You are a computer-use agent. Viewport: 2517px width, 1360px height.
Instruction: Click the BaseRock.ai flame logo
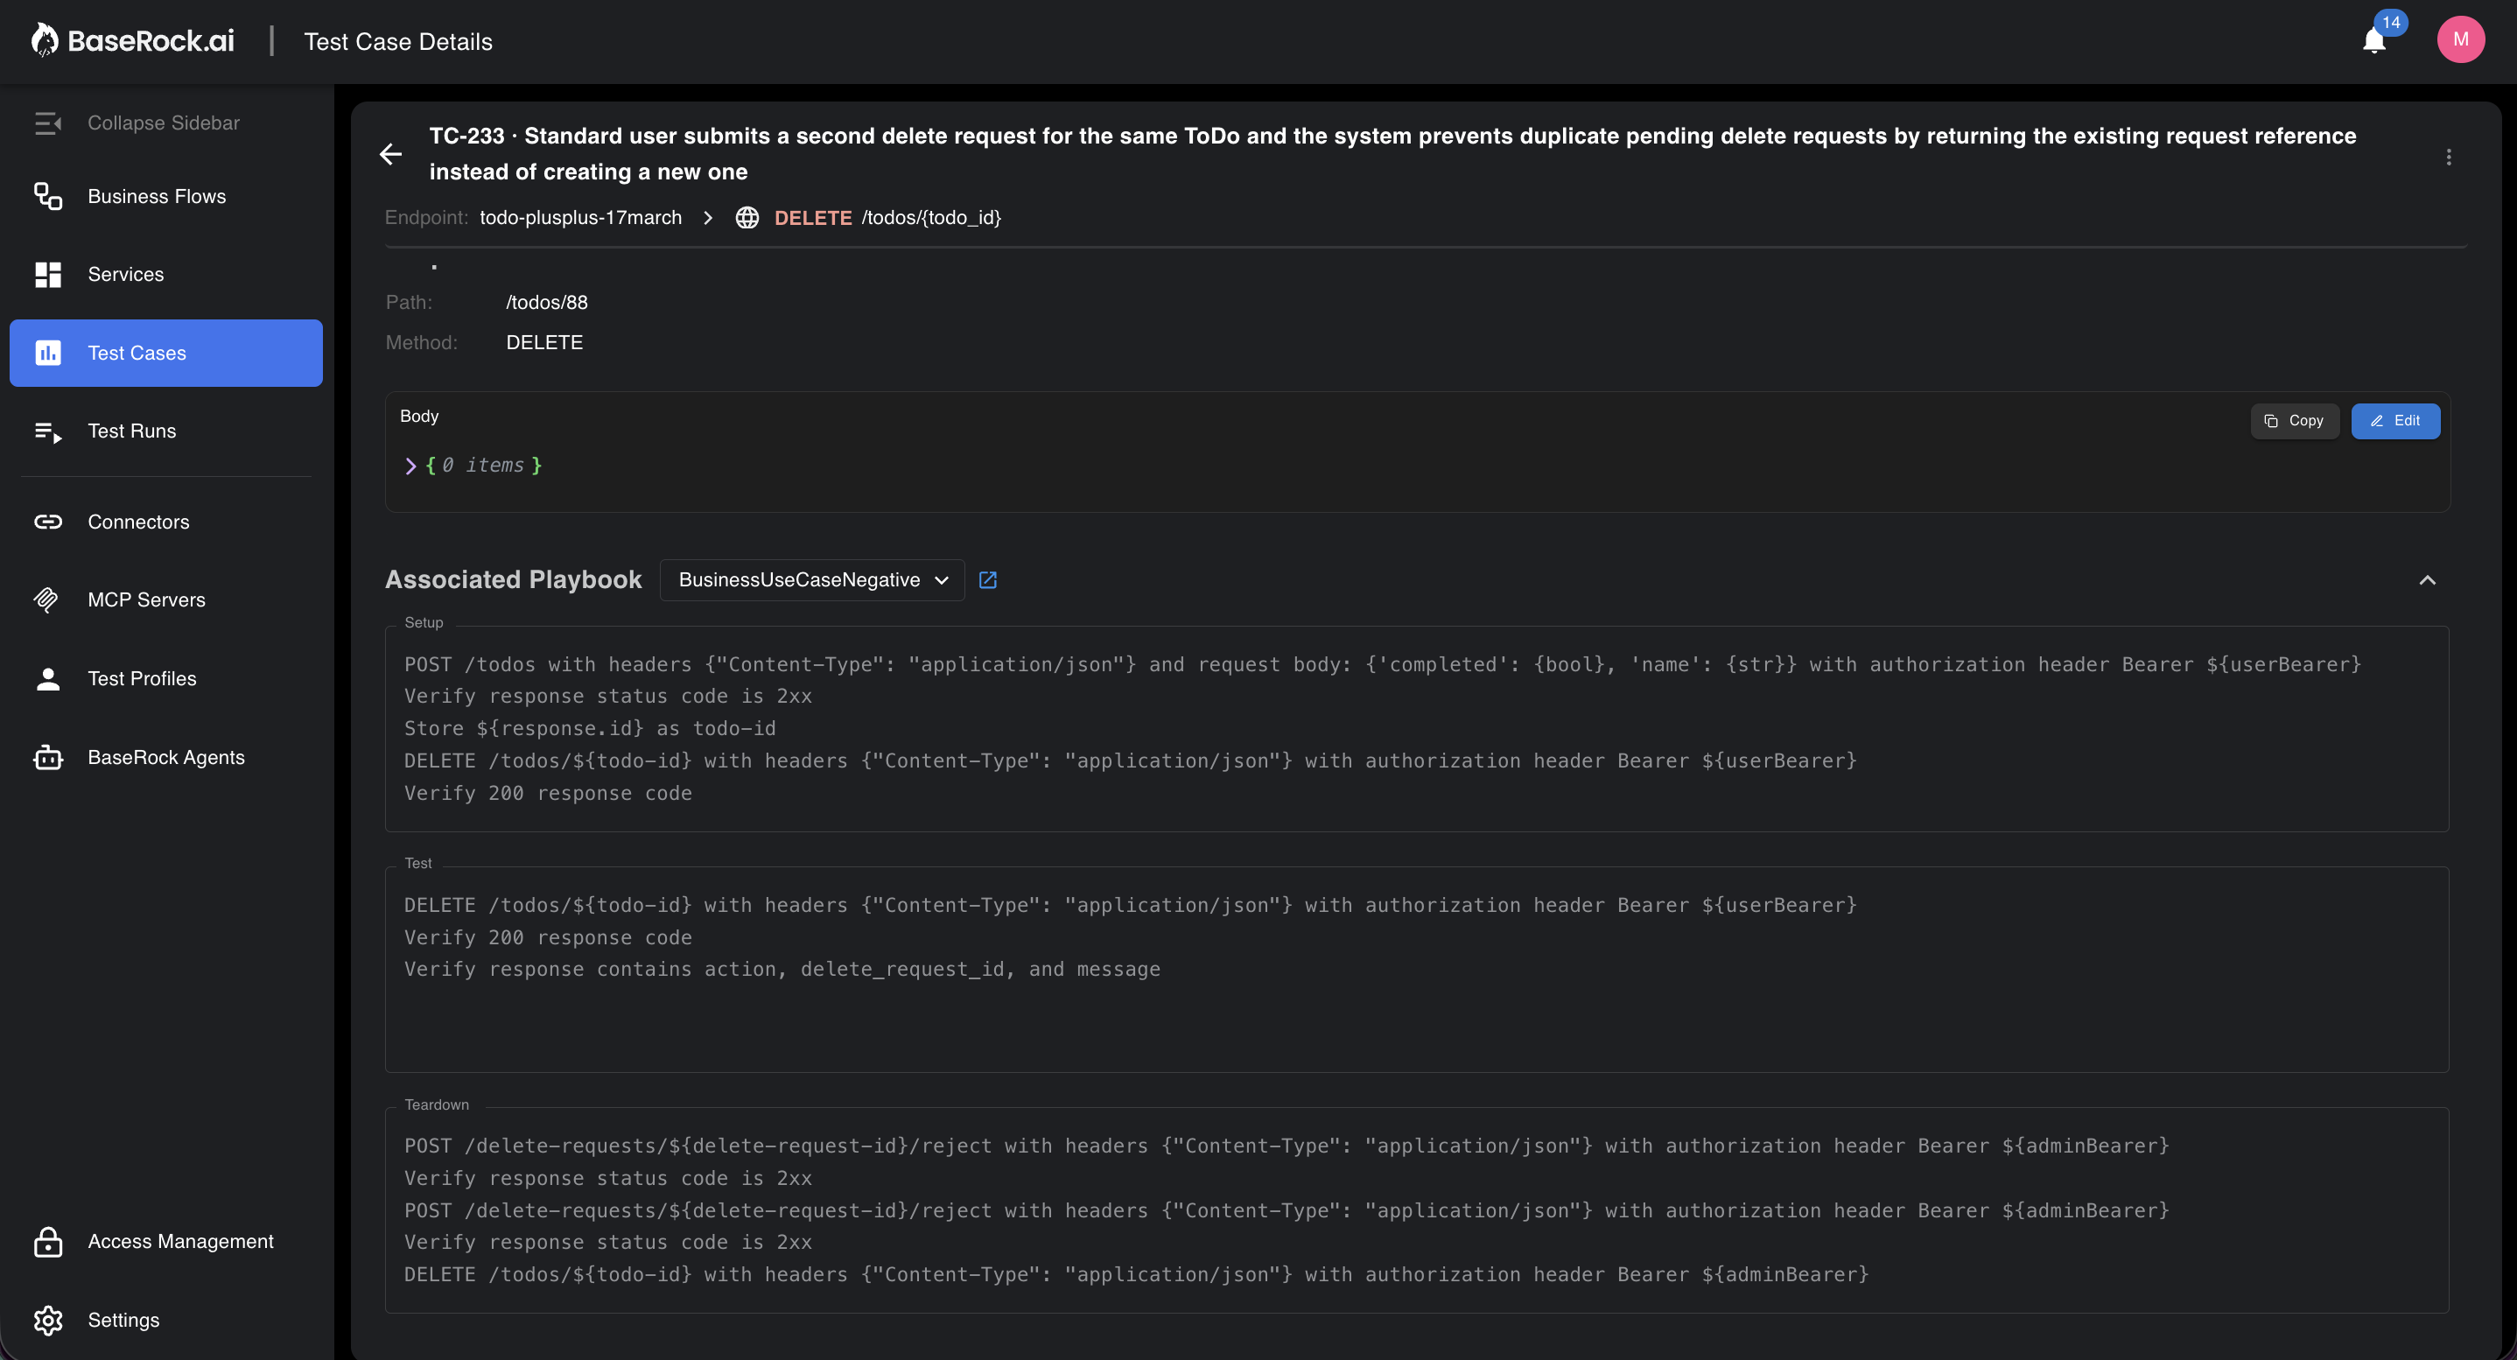pyautogui.click(x=44, y=40)
